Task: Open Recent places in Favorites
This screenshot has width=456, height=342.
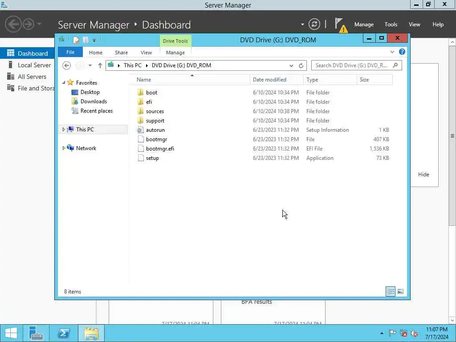Action: pos(96,111)
